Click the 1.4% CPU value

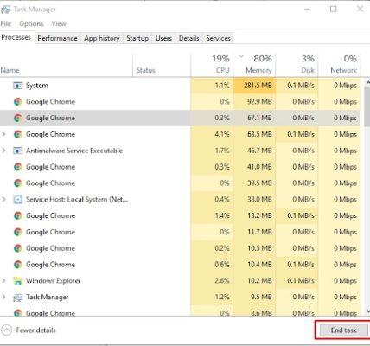tap(222, 215)
